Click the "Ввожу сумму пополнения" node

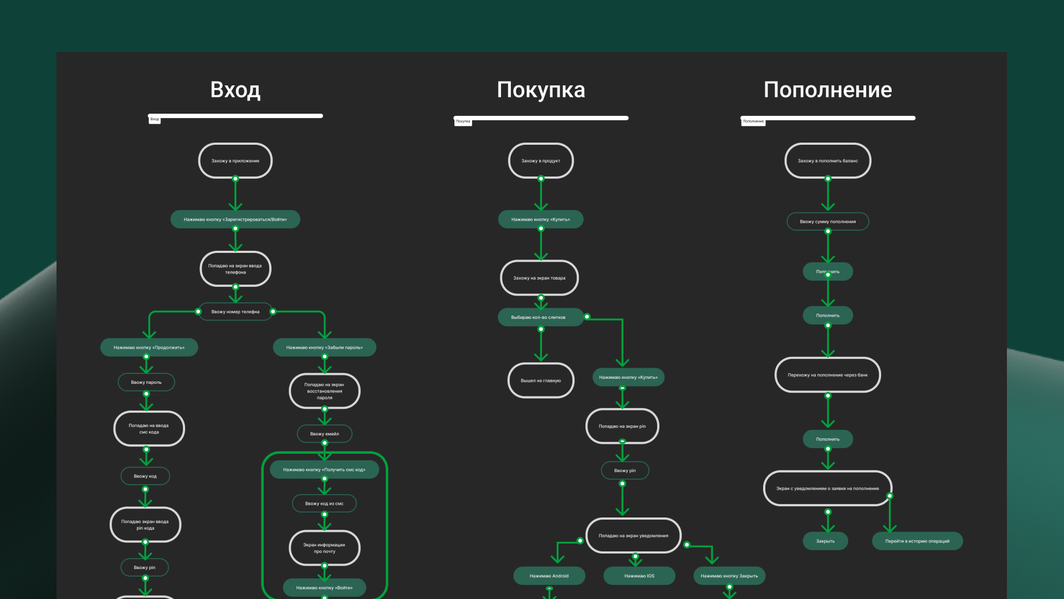point(828,221)
